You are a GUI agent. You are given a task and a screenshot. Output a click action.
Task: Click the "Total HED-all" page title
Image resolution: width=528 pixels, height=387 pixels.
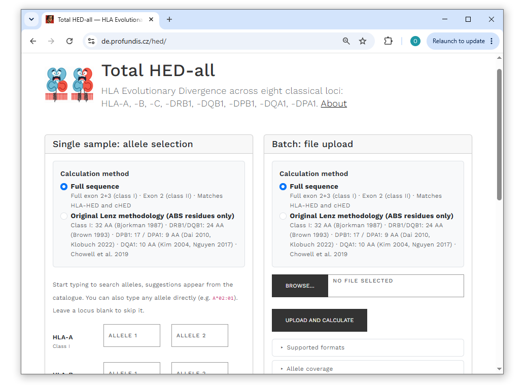tap(158, 71)
